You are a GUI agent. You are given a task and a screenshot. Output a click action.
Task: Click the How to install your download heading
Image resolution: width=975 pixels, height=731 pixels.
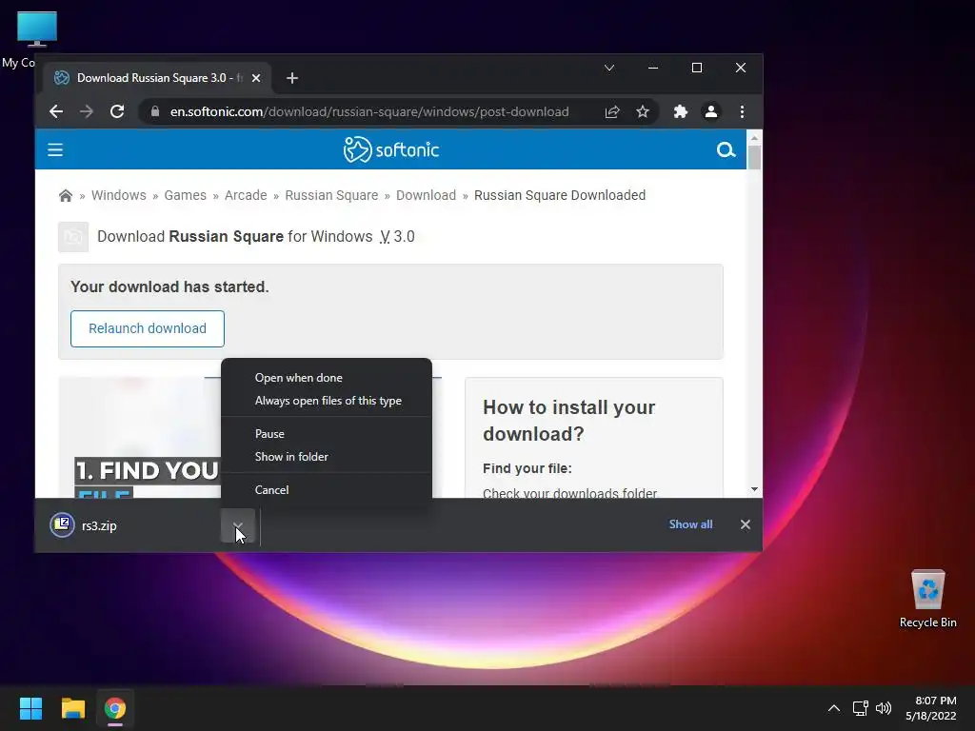pos(569,421)
